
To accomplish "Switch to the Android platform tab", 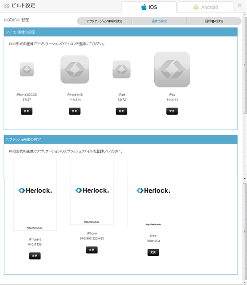I will point(205,7).
